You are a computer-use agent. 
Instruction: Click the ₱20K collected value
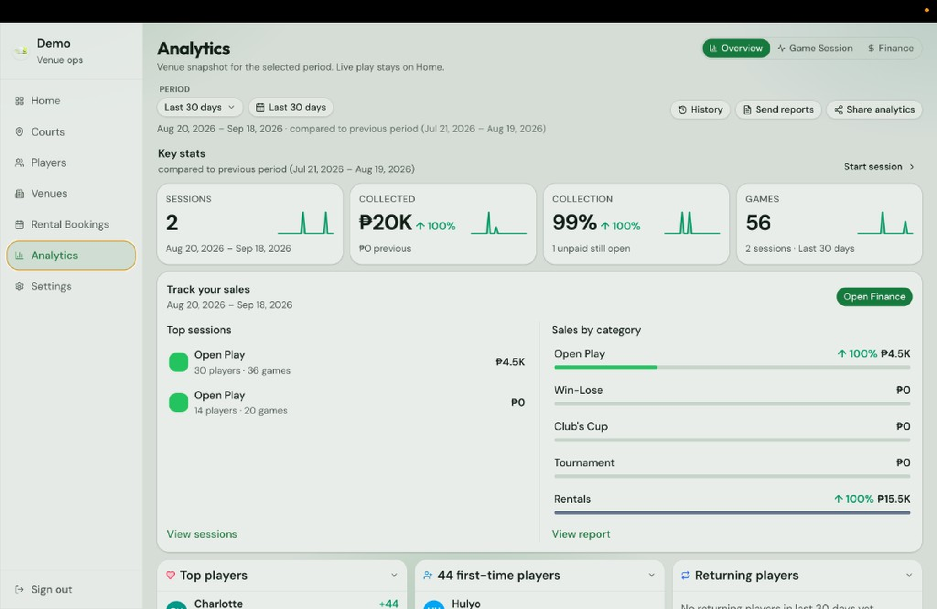pyautogui.click(x=385, y=223)
